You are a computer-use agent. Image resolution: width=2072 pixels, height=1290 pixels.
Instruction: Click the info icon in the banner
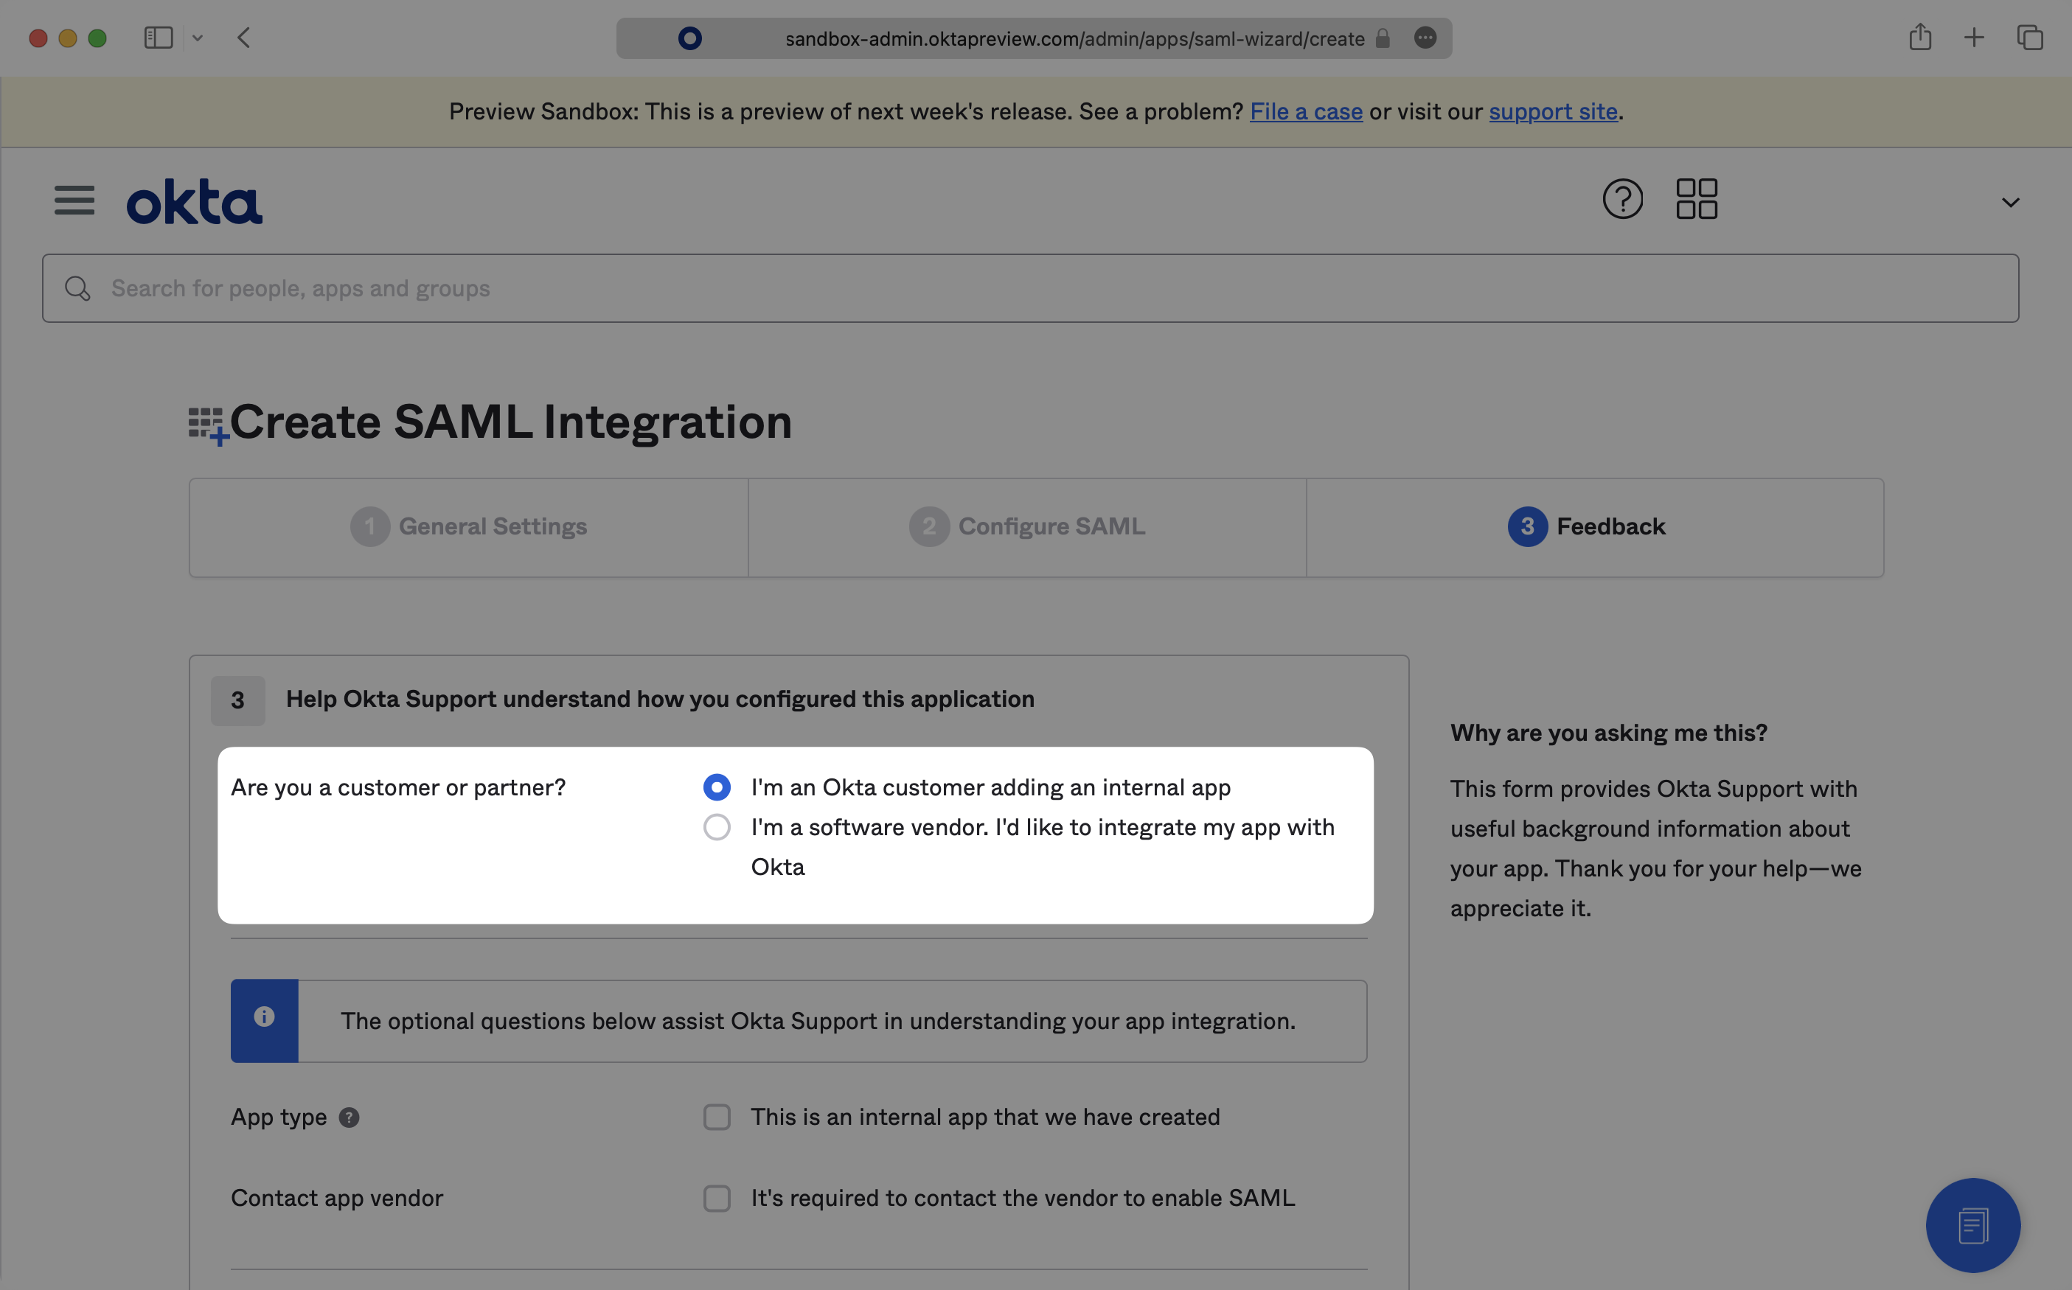point(264,1017)
